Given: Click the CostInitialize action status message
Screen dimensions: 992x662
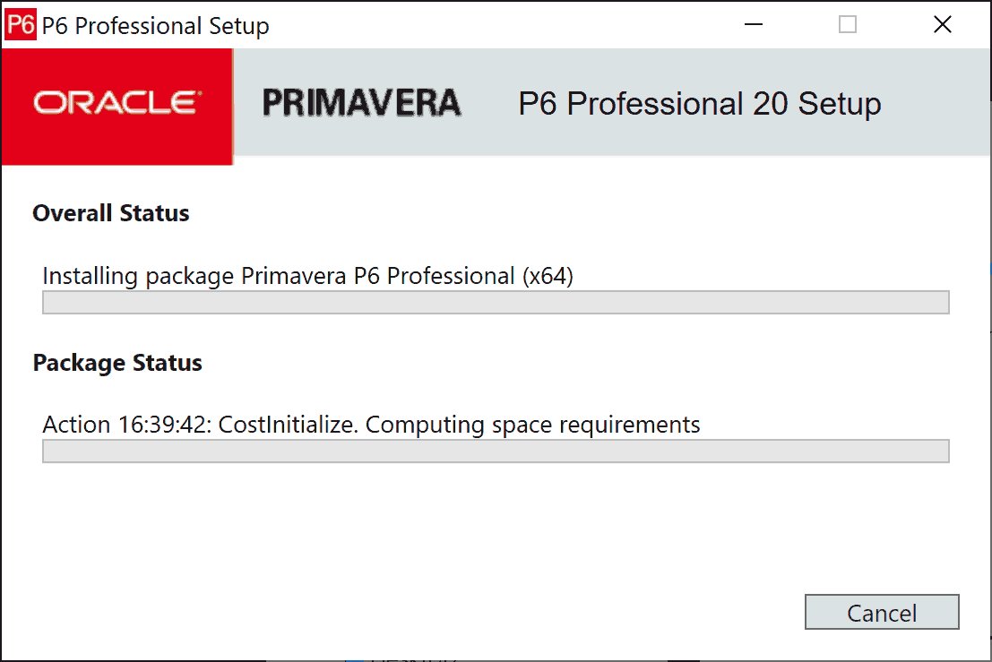Looking at the screenshot, I should (371, 424).
